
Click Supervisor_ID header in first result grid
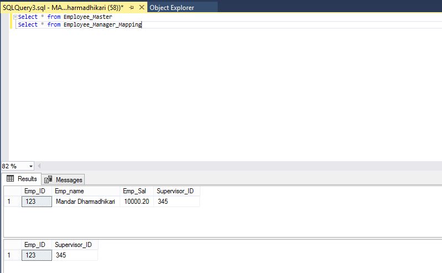pyautogui.click(x=177, y=191)
